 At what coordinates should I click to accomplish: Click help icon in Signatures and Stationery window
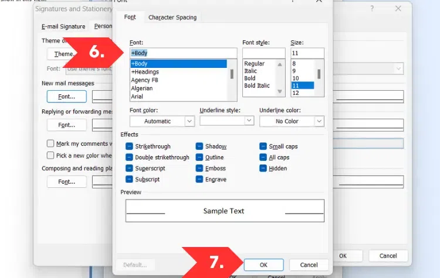pyautogui.click(x=372, y=9)
